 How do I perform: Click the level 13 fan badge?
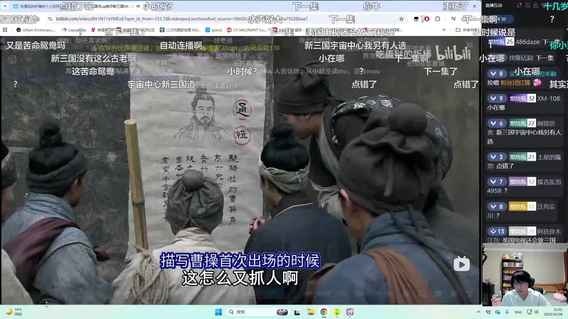[497, 231]
